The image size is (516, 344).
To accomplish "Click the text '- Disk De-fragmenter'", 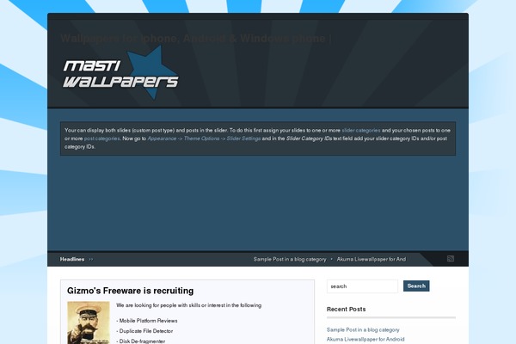I will [141, 341].
